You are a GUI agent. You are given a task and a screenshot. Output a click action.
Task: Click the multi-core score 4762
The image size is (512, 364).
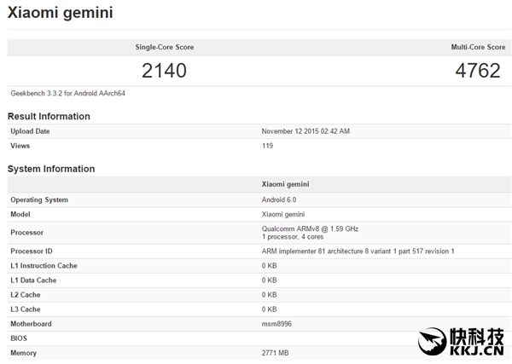[x=478, y=71]
